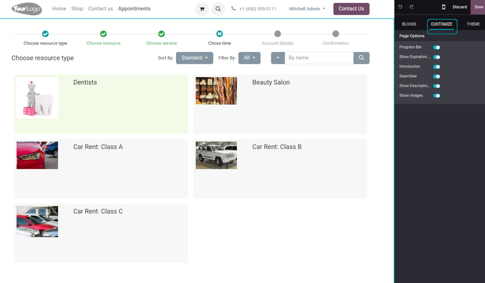Open the shopping cart icon

[x=202, y=9]
